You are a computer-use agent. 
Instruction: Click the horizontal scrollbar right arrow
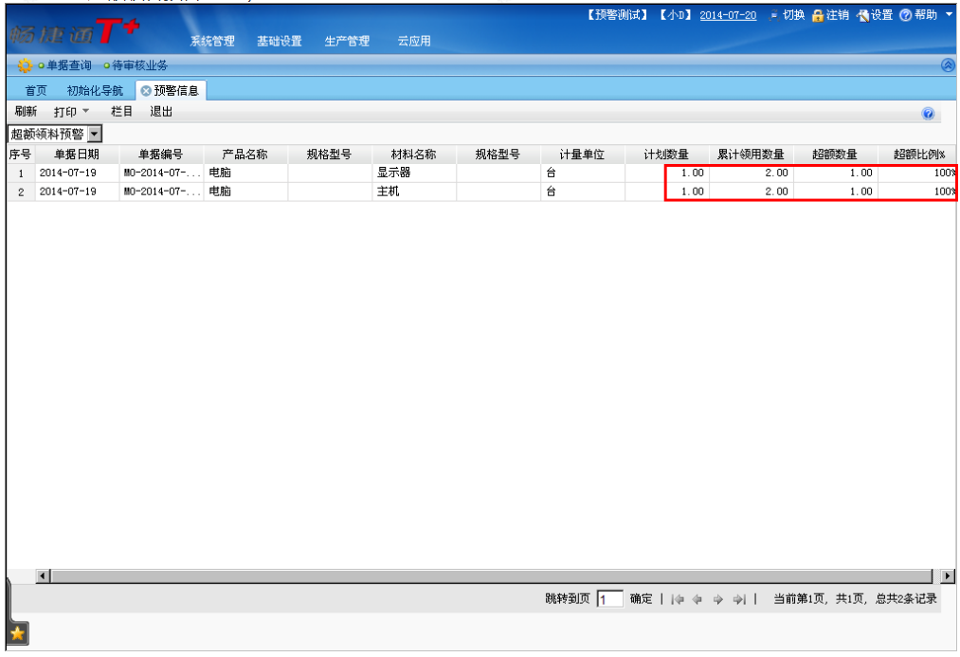pyautogui.click(x=948, y=575)
